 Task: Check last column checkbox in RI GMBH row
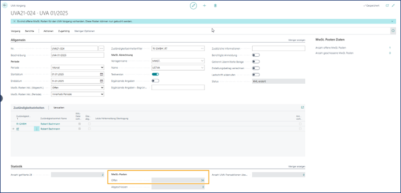pyautogui.click(x=300, y=124)
